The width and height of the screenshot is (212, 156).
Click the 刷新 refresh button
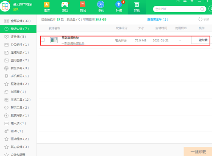204,19
